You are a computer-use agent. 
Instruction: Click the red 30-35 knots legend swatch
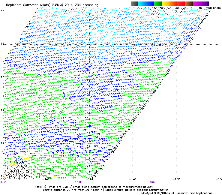click(x=181, y=4)
